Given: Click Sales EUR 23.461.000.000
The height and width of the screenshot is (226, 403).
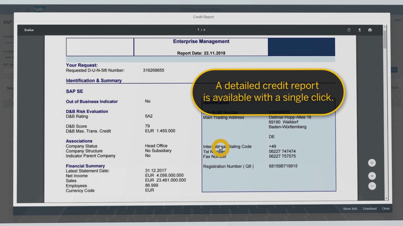Looking at the screenshot, I should (x=165, y=180).
